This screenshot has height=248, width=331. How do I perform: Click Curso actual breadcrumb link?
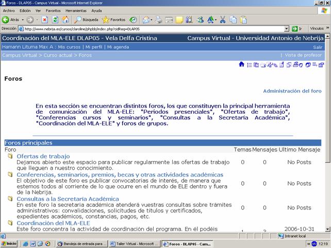(58, 55)
